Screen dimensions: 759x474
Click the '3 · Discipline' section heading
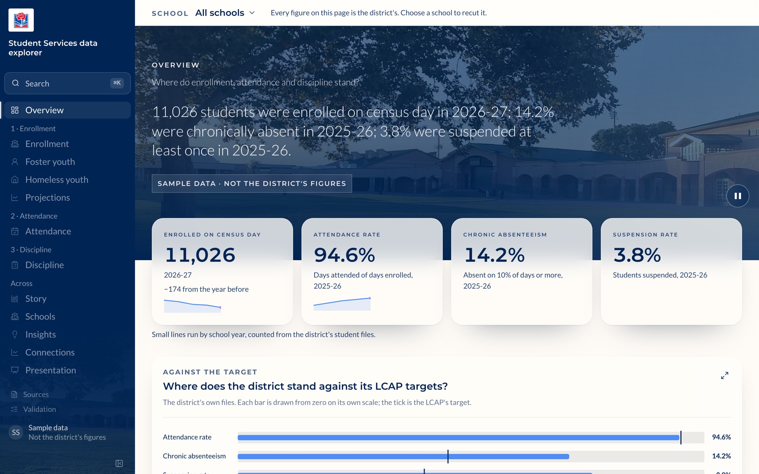point(31,250)
